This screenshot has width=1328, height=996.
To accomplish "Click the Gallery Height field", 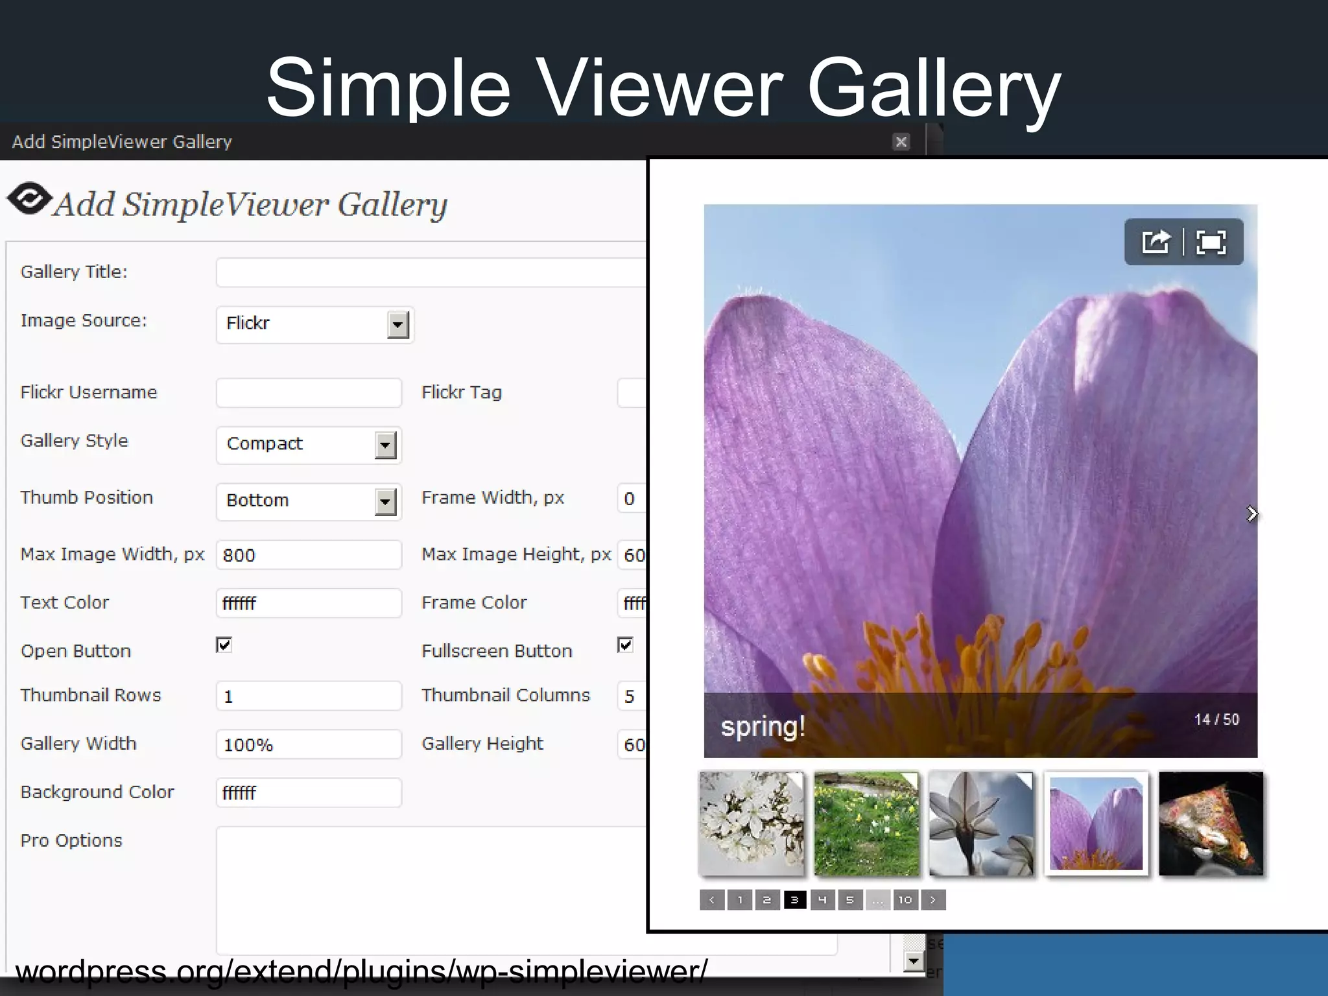I will pos(632,744).
